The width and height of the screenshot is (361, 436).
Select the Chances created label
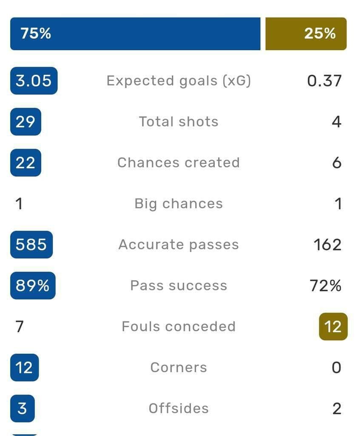[179, 163]
